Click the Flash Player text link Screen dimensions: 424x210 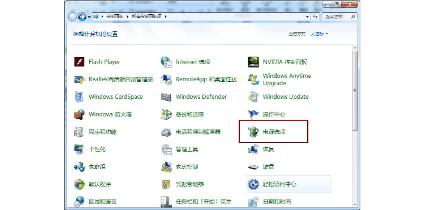pos(104,62)
